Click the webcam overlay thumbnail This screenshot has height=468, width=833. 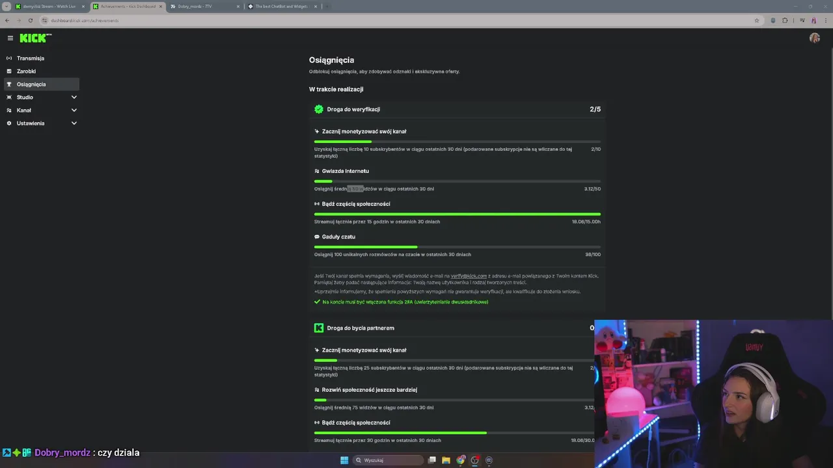pos(713,394)
